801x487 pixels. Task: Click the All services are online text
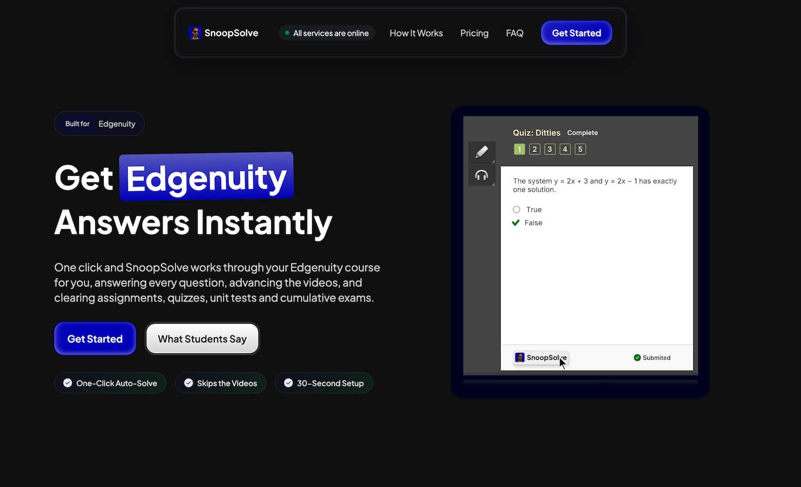(x=331, y=33)
